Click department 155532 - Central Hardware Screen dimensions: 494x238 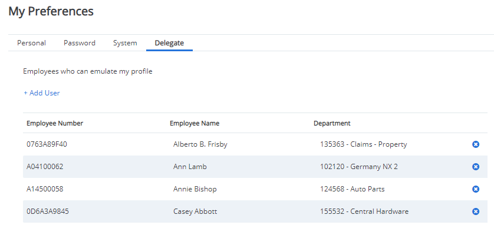(x=364, y=211)
